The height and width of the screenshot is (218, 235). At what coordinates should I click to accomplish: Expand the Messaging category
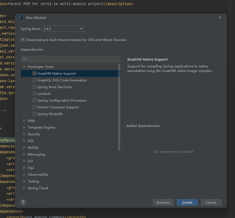(24, 154)
